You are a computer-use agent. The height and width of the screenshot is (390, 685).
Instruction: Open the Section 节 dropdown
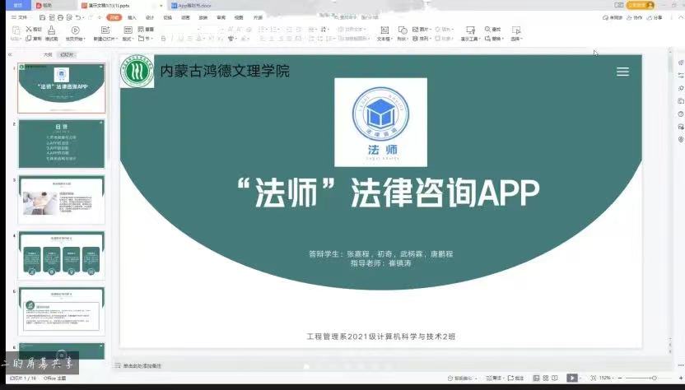pos(145,39)
